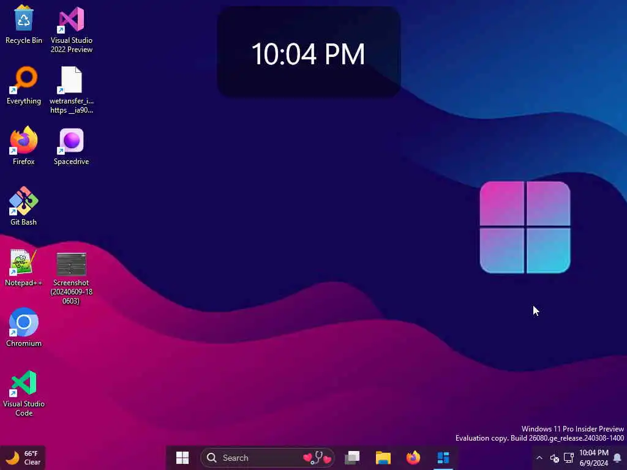The height and width of the screenshot is (470, 627).
Task: Expand the hidden system tray icons
Action: (x=539, y=458)
